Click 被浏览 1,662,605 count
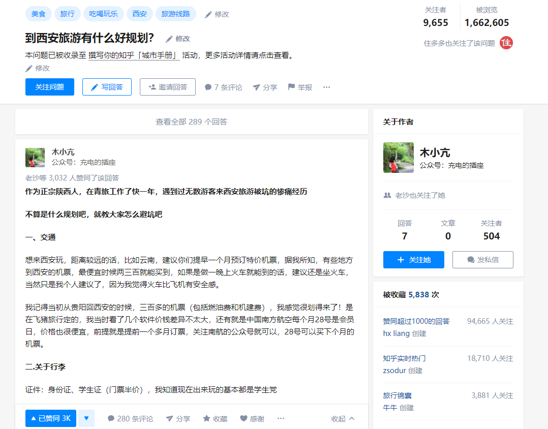548x429 pixels. [486, 17]
